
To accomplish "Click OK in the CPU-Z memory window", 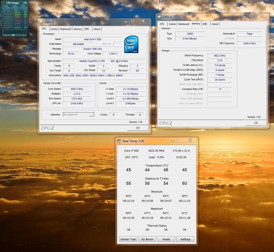I will pos(256,123).
